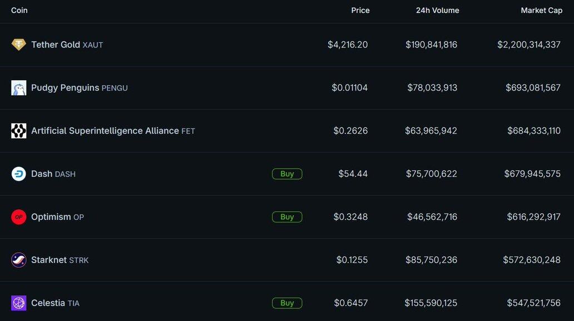The width and height of the screenshot is (574, 321).
Task: Click the Starknet coin icon
Action: point(19,260)
